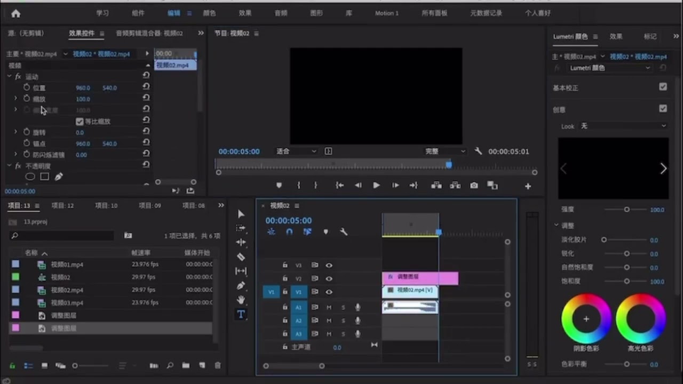Reset the position parameter
Screen dimensions: 683x384
click(146, 87)
